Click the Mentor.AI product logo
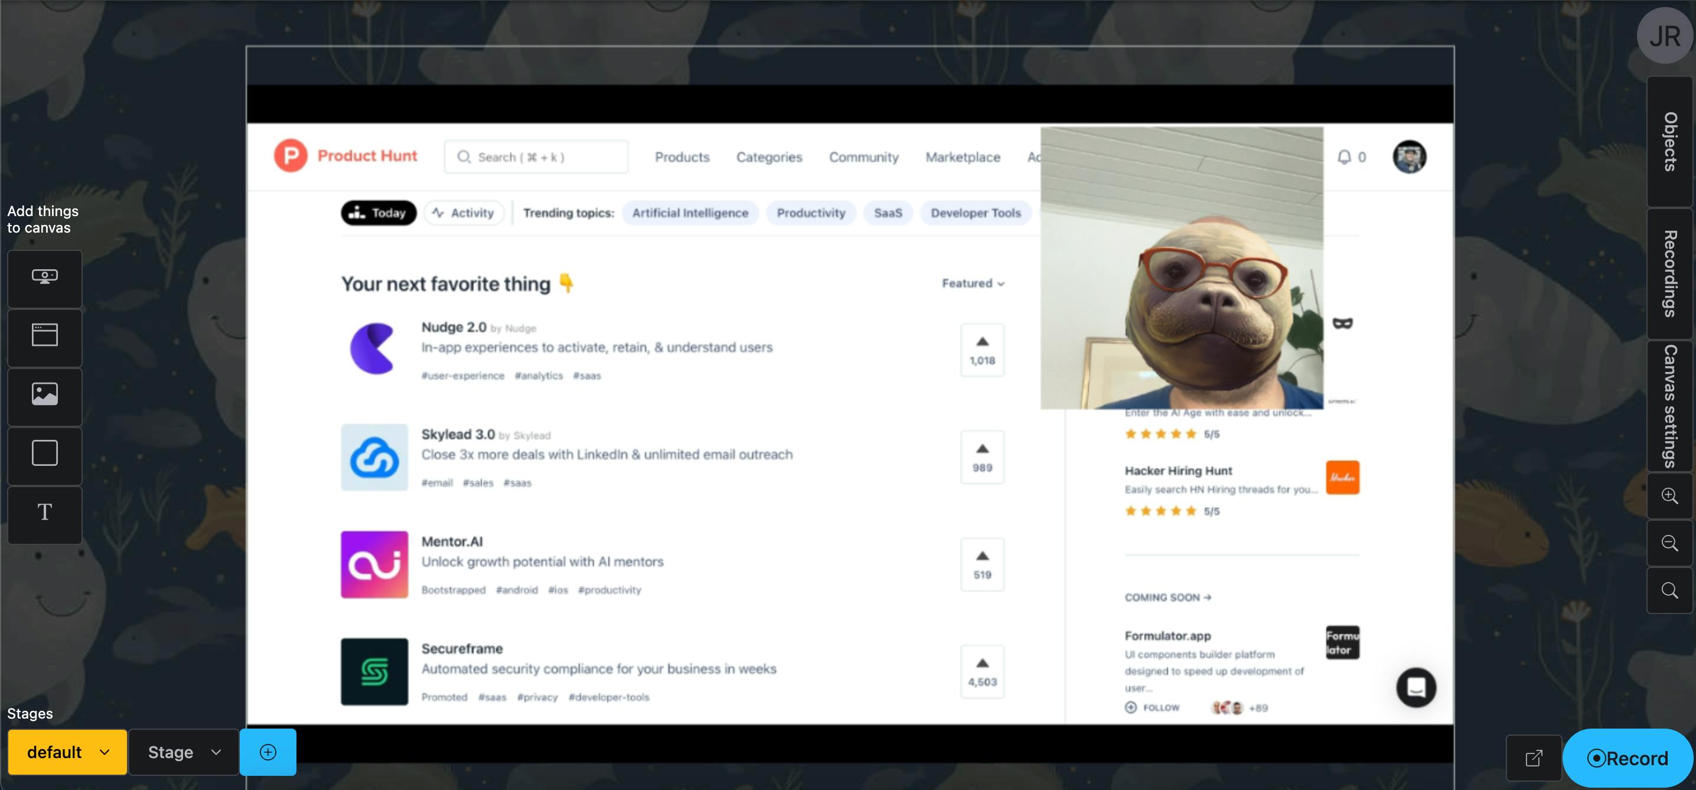The width and height of the screenshot is (1696, 790). point(374,564)
